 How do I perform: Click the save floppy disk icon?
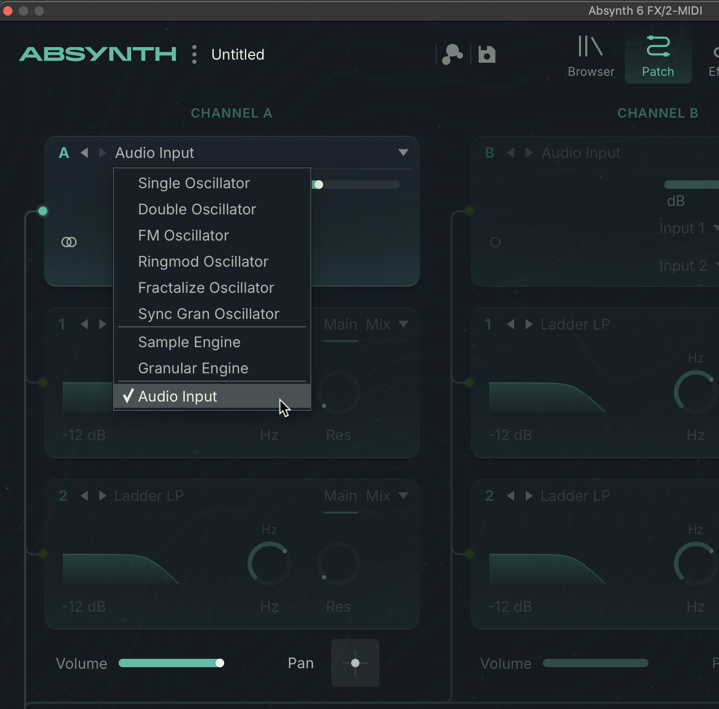pyautogui.click(x=486, y=54)
